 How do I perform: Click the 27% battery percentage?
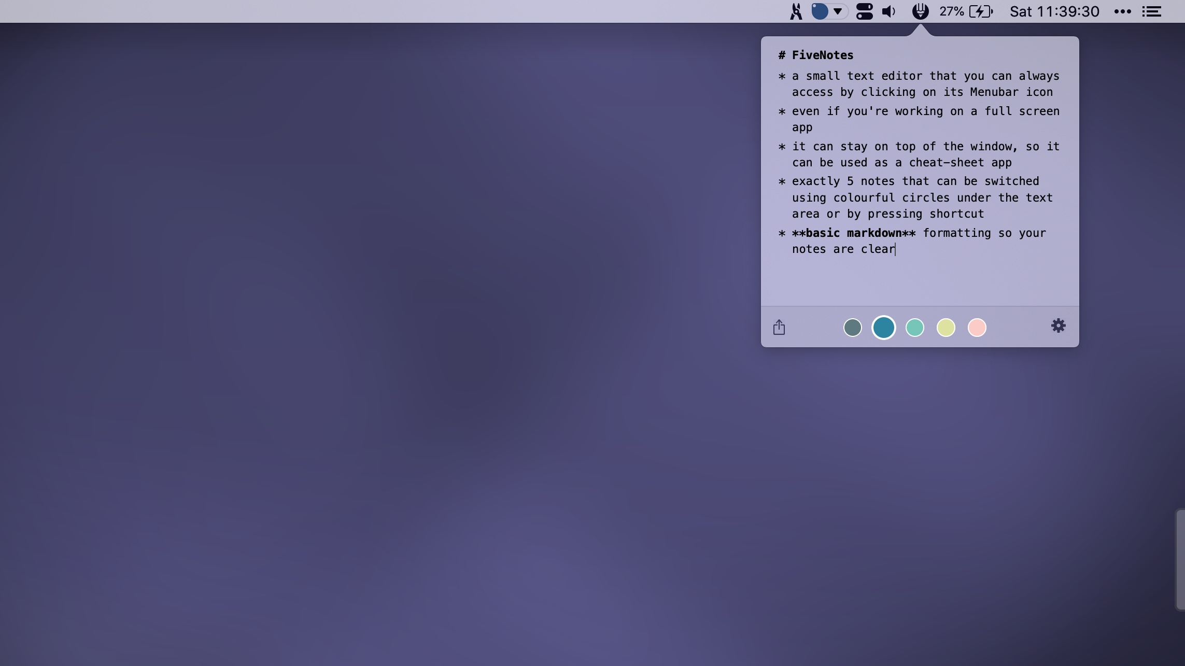tap(951, 11)
